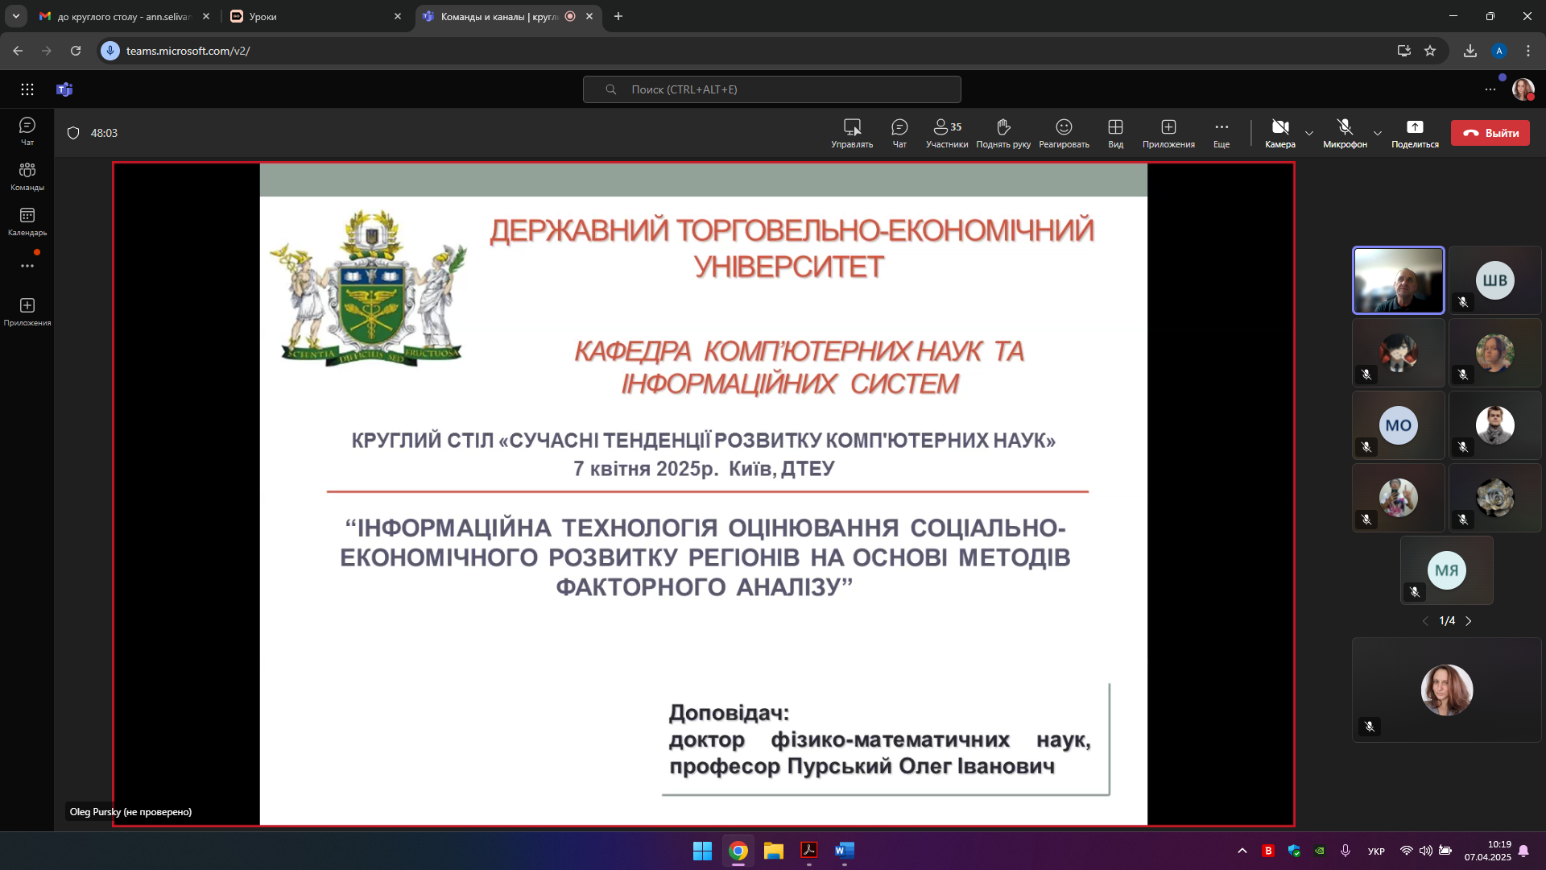This screenshot has width=1546, height=870.
Task: Open the Еще more actions menu
Action: (x=1222, y=133)
